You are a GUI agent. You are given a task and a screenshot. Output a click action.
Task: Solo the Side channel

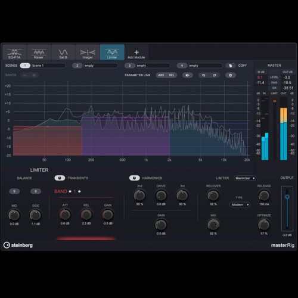coord(36,191)
